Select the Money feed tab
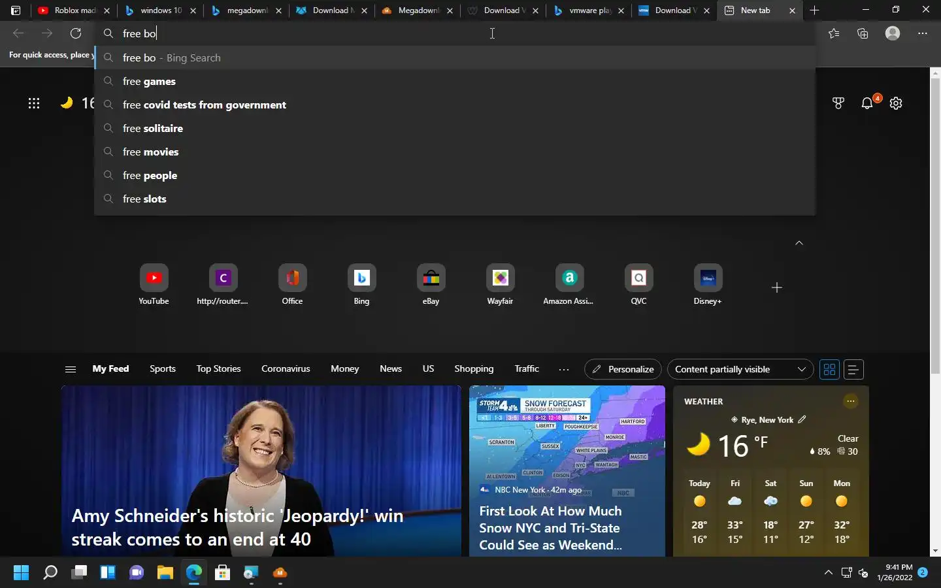 tap(345, 368)
